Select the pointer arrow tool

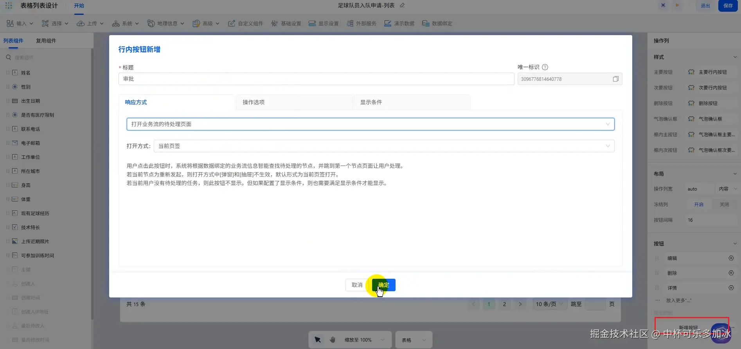[x=317, y=340]
